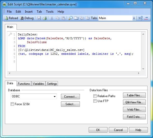Click horizontal scrollbar right arrow
The width and height of the screenshot is (153, 138).
point(139,73)
